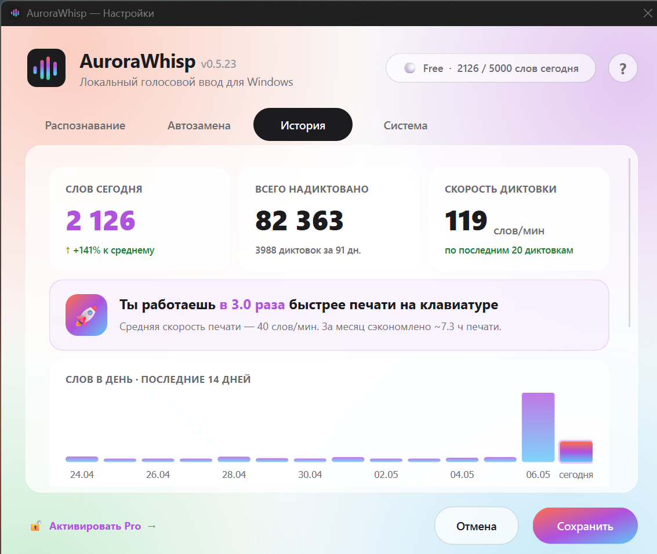Select the История tab

[303, 125]
